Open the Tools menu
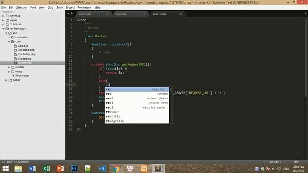Viewport: 308px width, 173px height. (60, 8)
